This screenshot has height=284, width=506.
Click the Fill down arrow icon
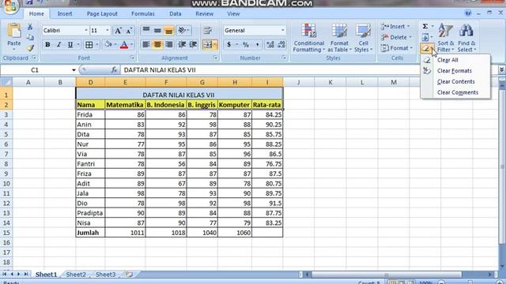[x=425, y=37]
